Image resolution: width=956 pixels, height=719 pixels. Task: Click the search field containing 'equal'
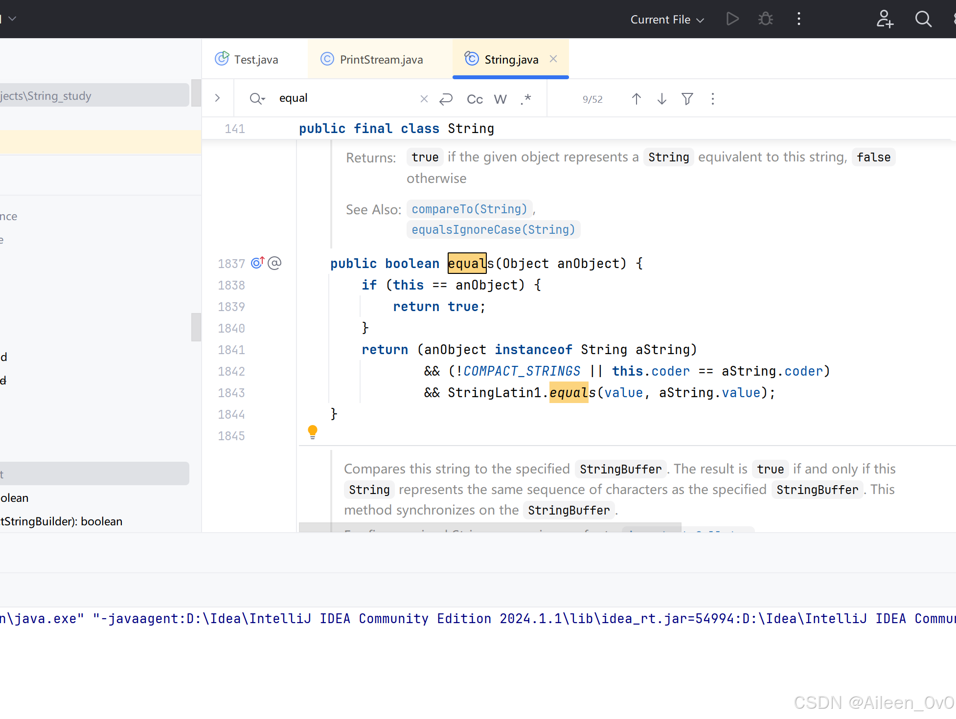point(345,98)
